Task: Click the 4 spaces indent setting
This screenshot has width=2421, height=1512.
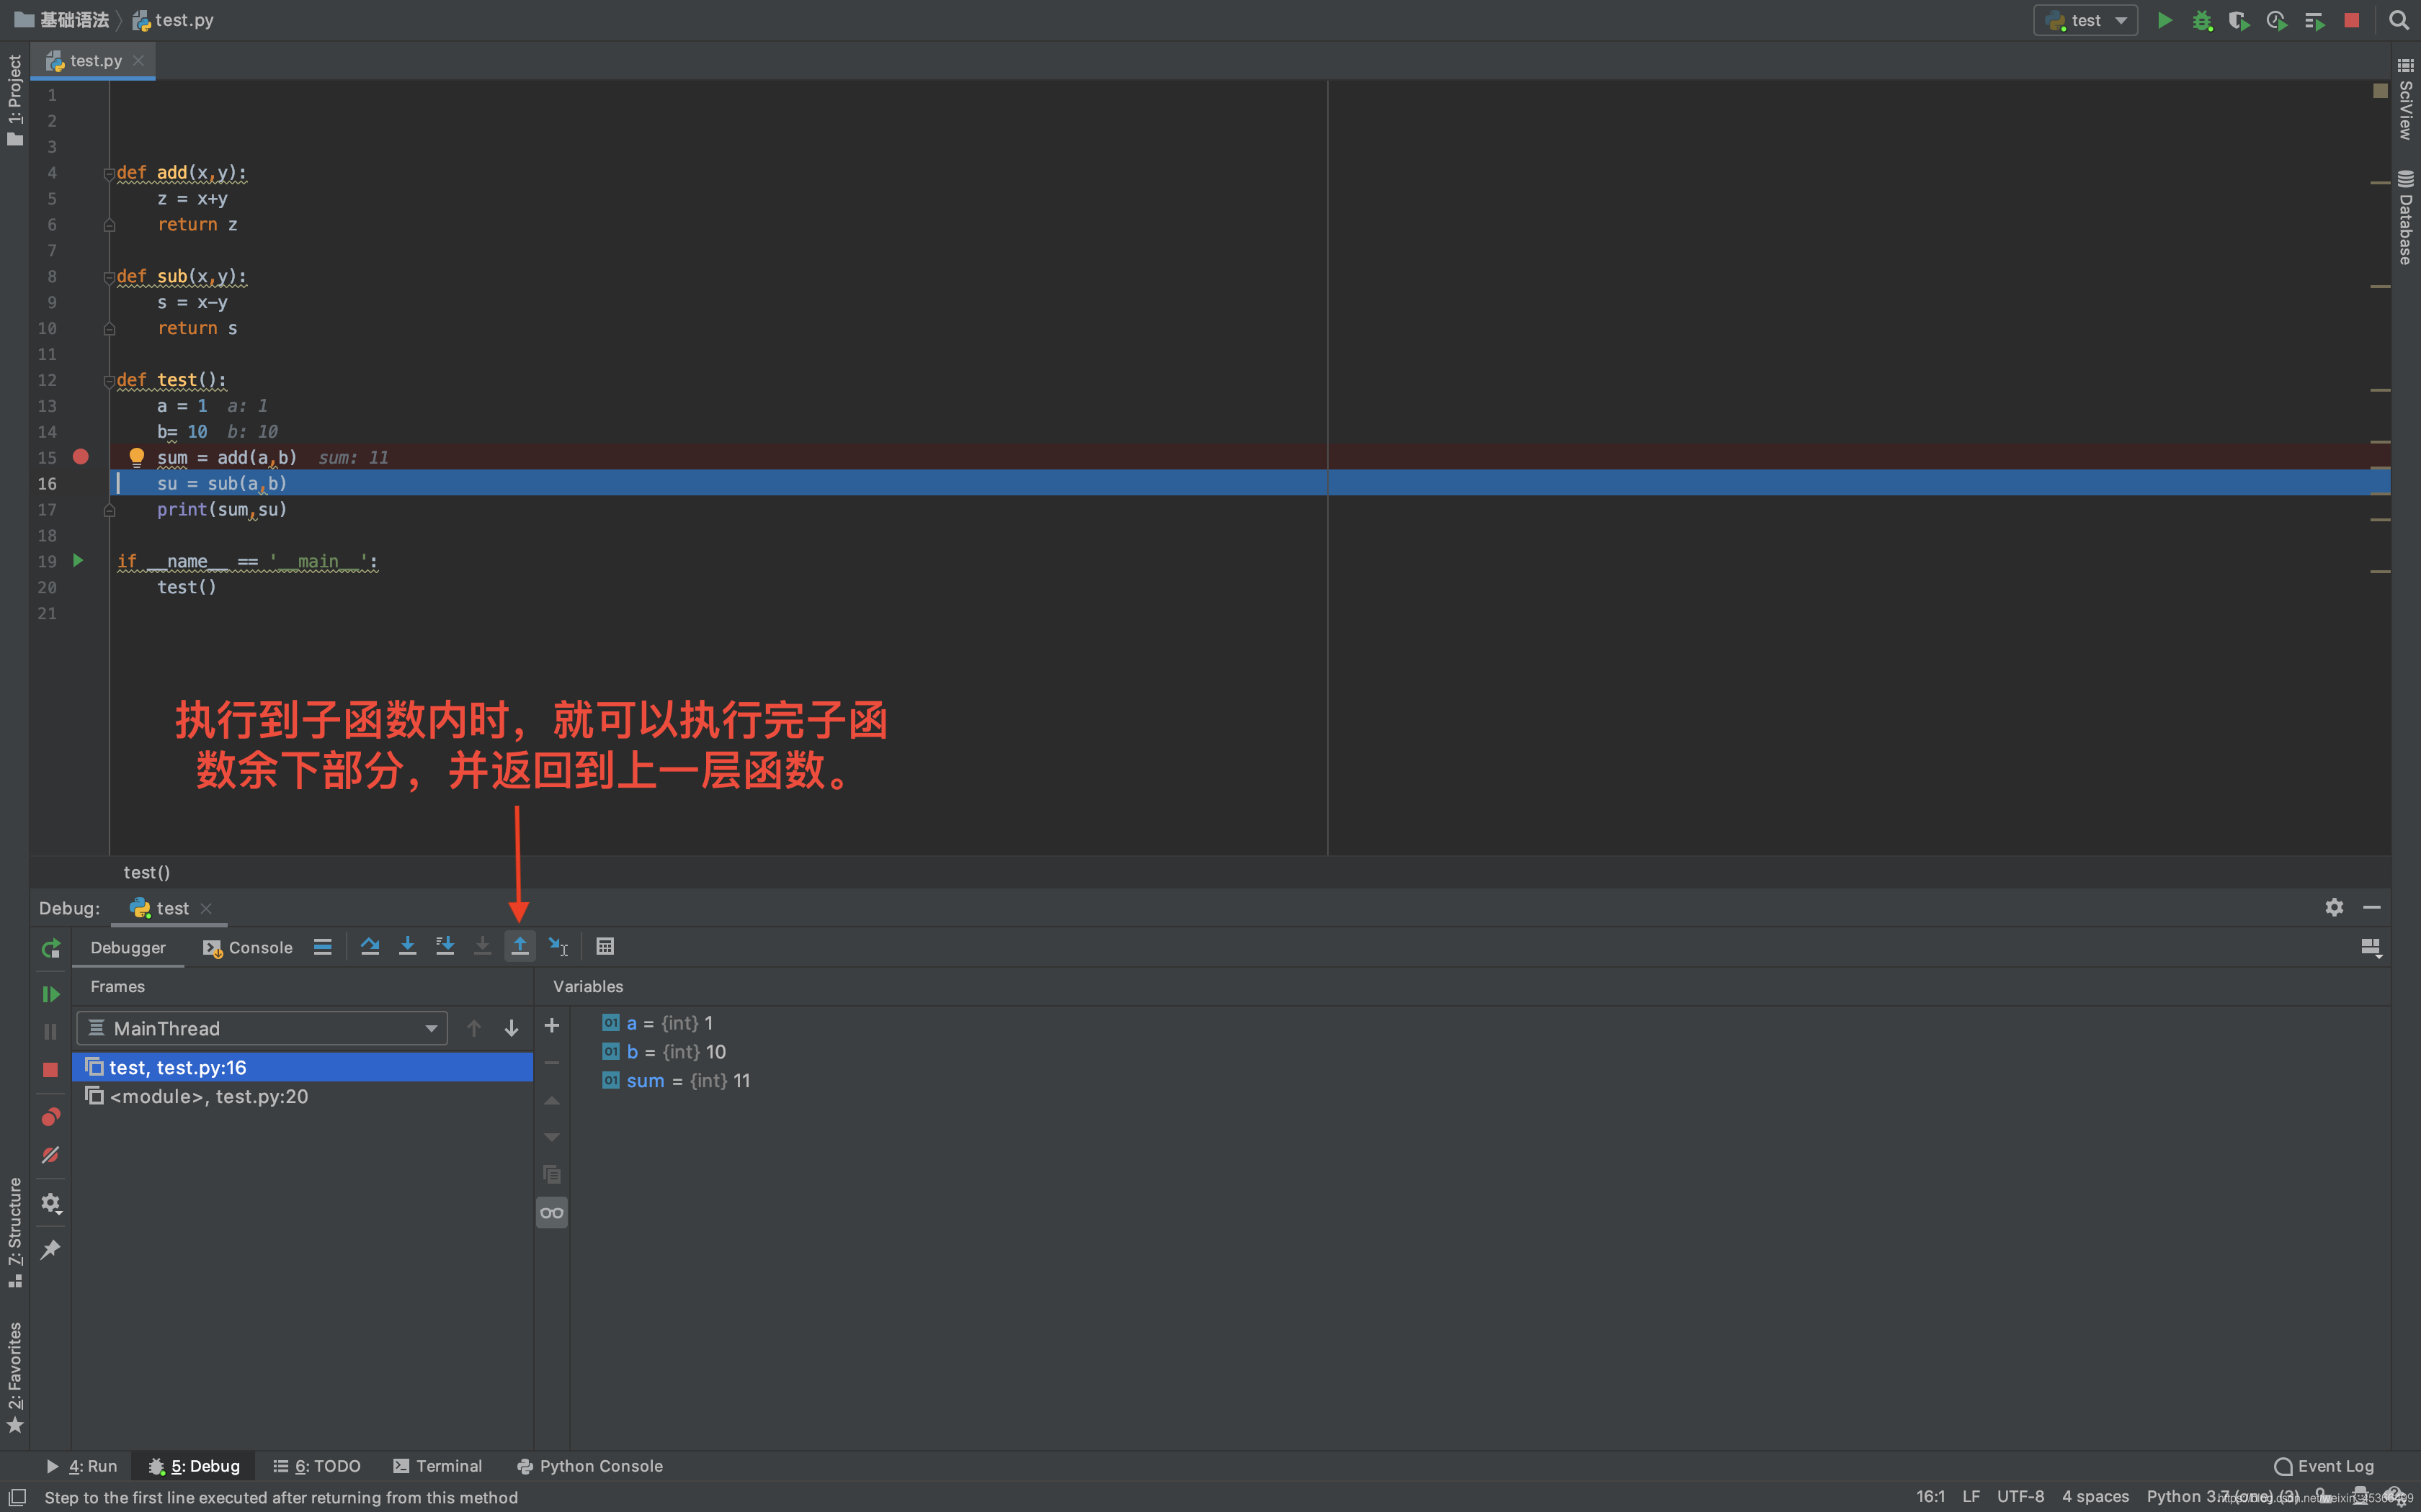Action: pos(2095,1496)
